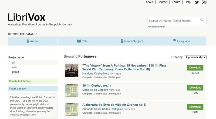Filter project type to solo
This screenshot has height=119, width=216.
pos(15,67)
